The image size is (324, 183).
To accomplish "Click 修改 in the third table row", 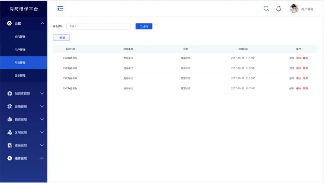I will 292,78.
